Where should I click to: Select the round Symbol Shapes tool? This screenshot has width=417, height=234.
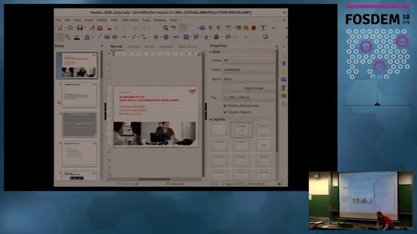point(166,37)
